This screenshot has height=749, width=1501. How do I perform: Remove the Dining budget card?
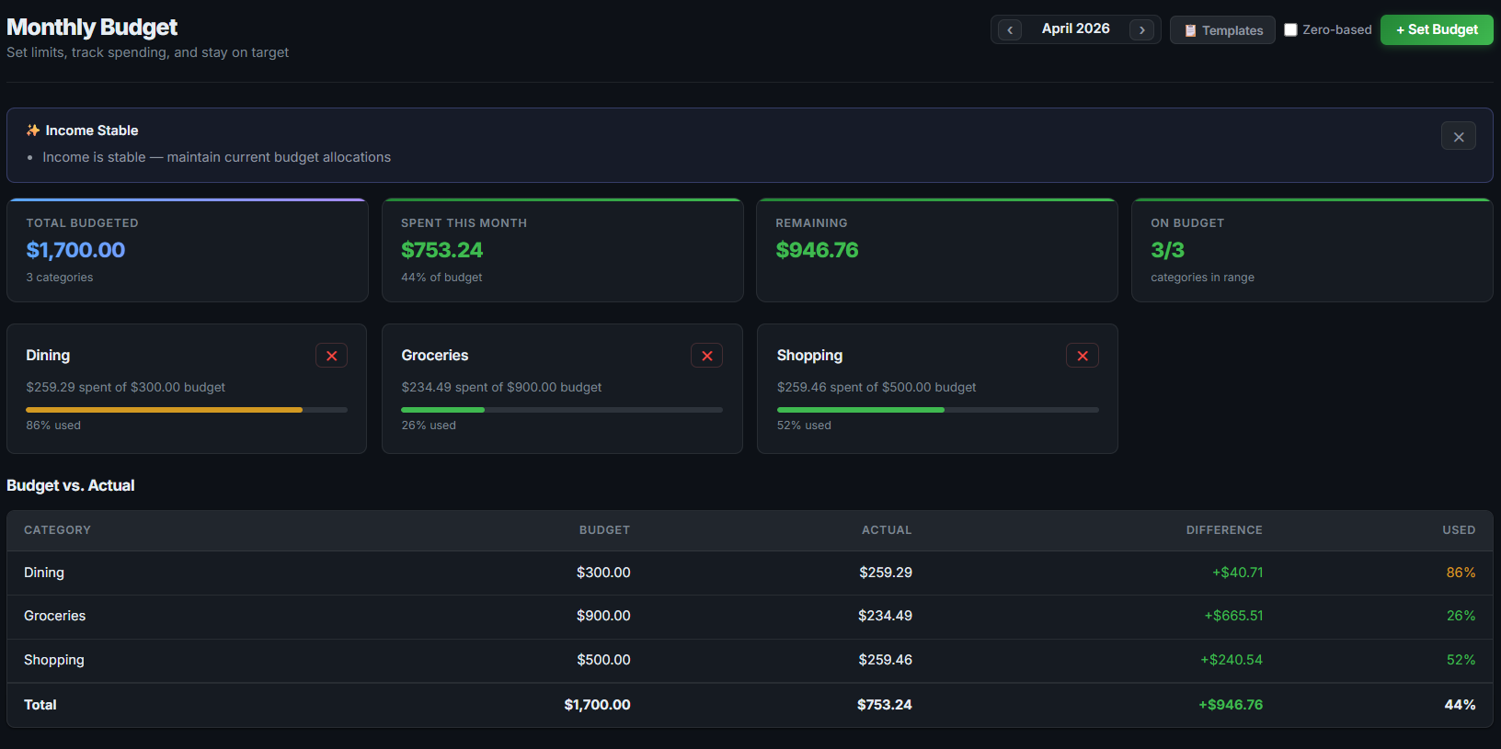point(331,356)
